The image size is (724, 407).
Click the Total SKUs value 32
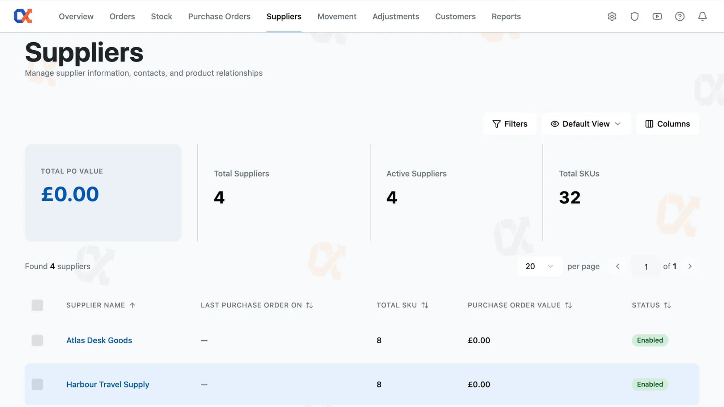click(570, 198)
